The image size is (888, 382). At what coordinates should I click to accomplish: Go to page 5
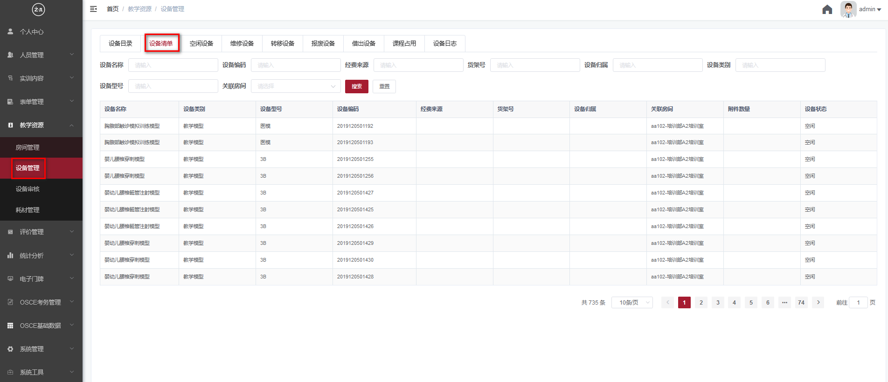pos(751,302)
